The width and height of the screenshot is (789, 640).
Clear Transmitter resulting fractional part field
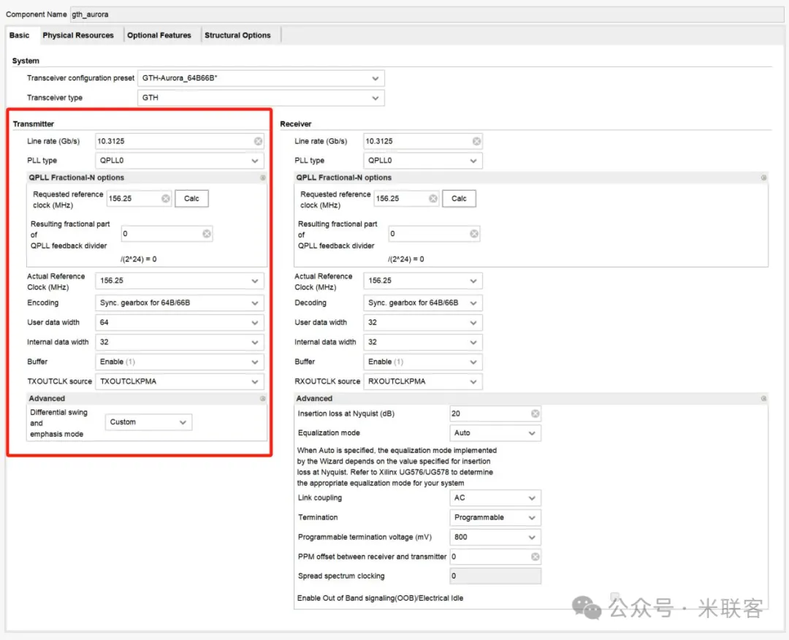pyautogui.click(x=207, y=234)
